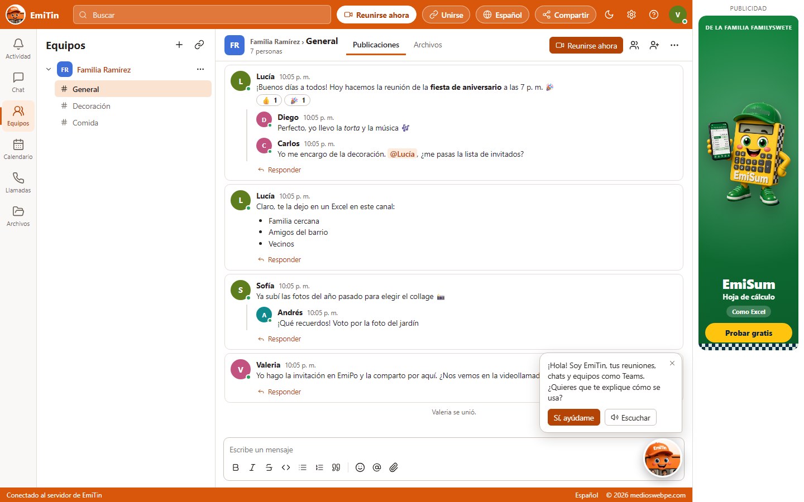This screenshot has width=804, height=502.
Task: Open the settings gear icon
Action: (631, 15)
